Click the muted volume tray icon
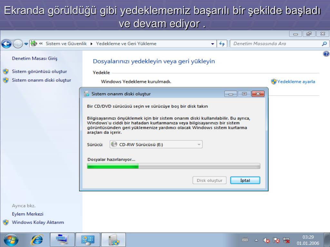The width and height of the screenshot is (330, 247). [x=266, y=240]
